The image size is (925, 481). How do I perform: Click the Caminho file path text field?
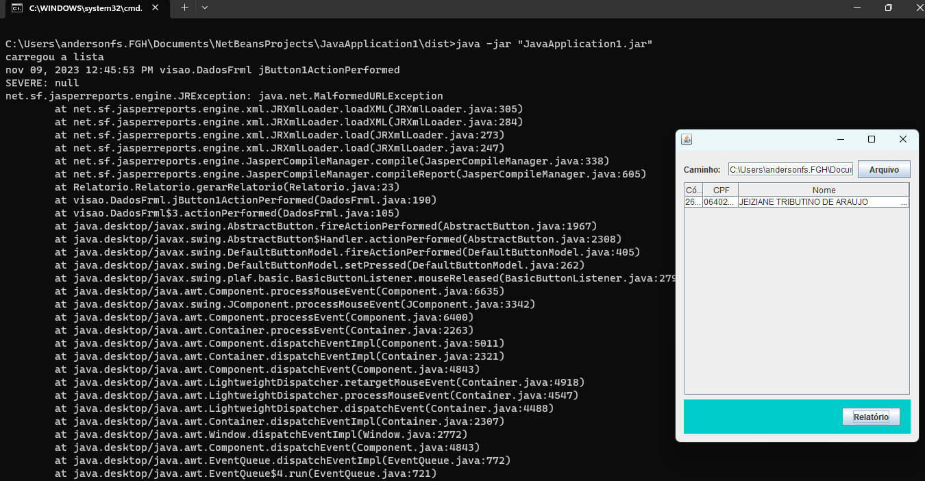pos(791,169)
